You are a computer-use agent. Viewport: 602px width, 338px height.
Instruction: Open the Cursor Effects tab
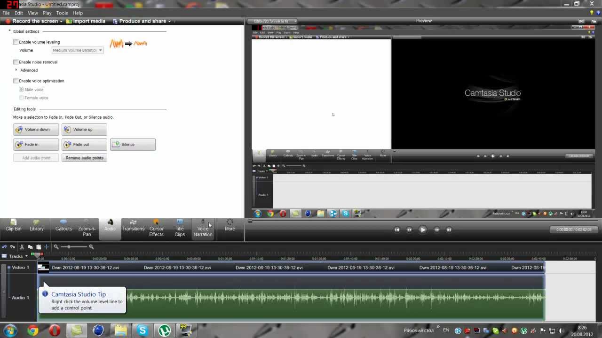[x=157, y=229]
